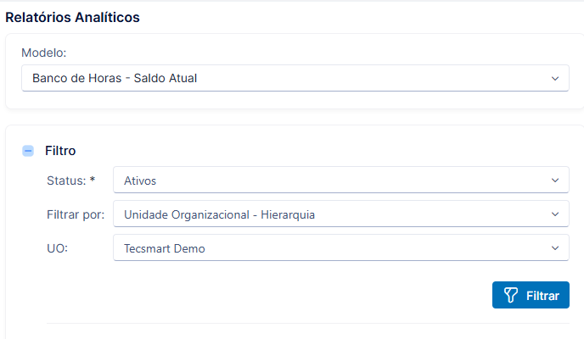Click the 'Saldo Atual' text in the Modelo field
The image size is (584, 339).
pyautogui.click(x=166, y=79)
